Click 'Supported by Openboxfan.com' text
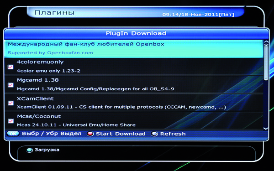This screenshot has height=171, width=274. pyautogui.click(x=50, y=53)
